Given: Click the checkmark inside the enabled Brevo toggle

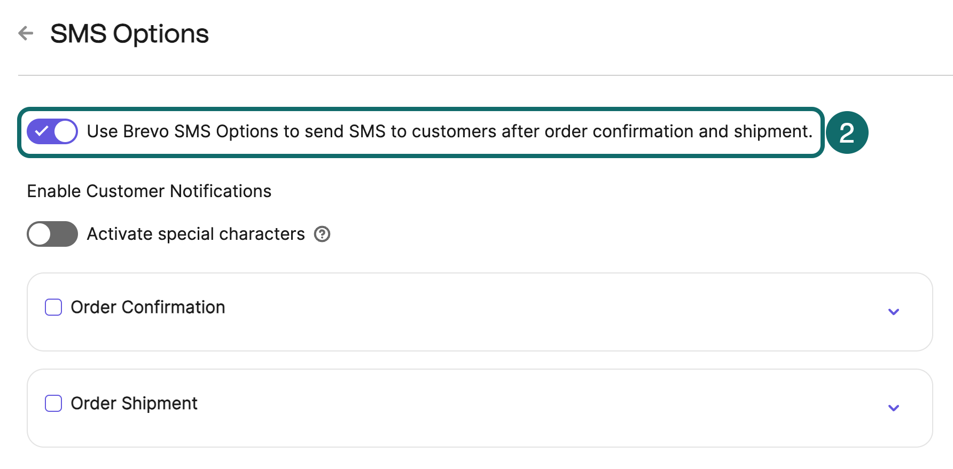Looking at the screenshot, I should click(x=41, y=131).
